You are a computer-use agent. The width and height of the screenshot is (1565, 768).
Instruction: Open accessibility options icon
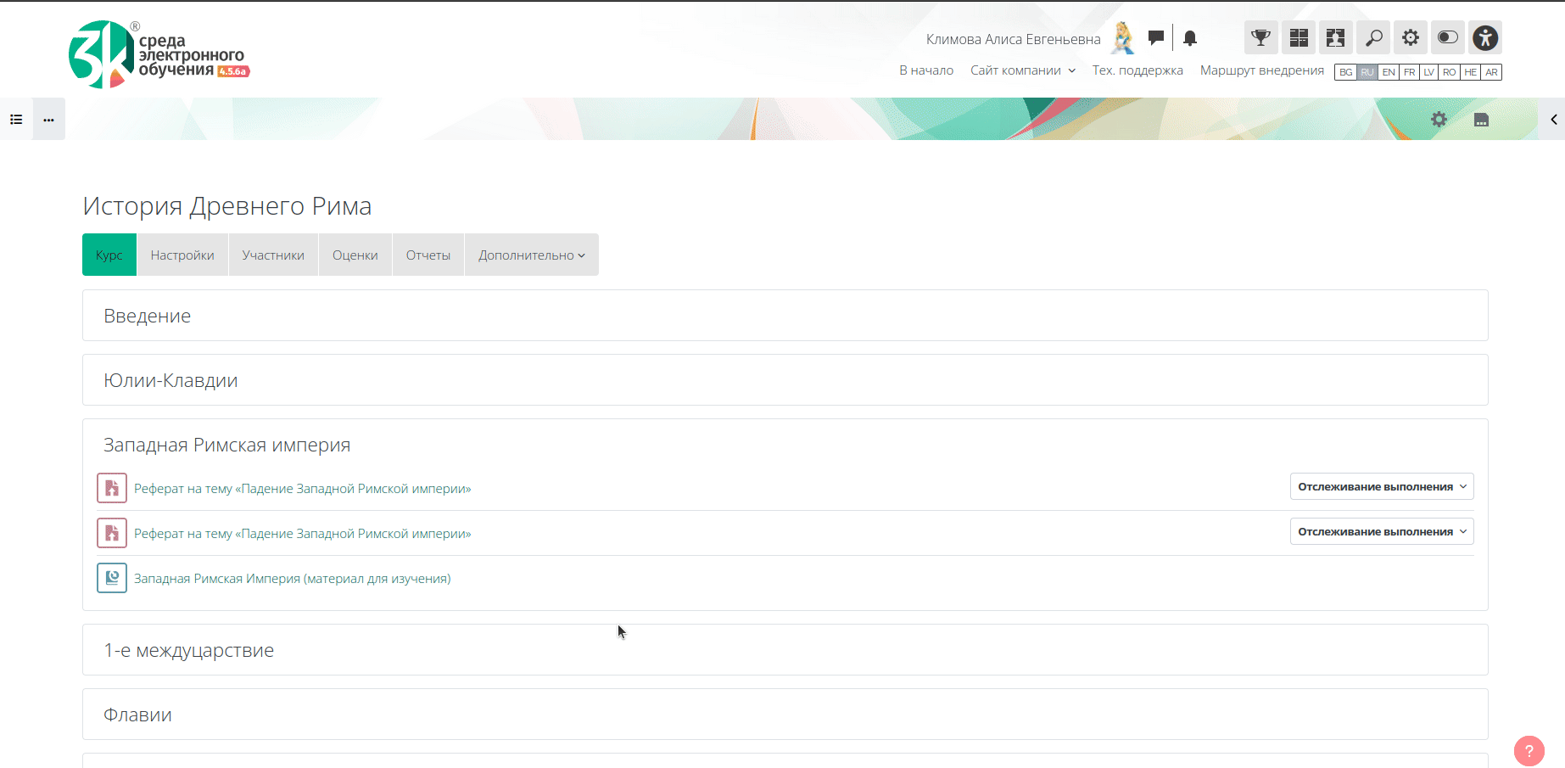click(x=1484, y=37)
